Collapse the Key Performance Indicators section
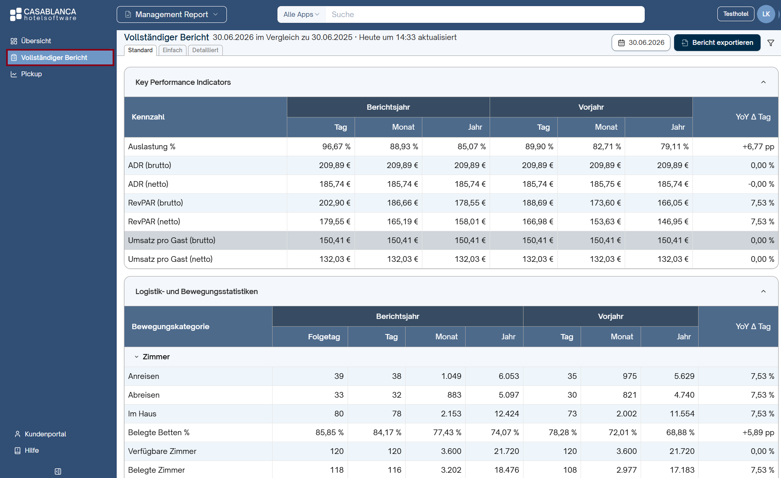The width and height of the screenshot is (781, 478). tap(763, 82)
